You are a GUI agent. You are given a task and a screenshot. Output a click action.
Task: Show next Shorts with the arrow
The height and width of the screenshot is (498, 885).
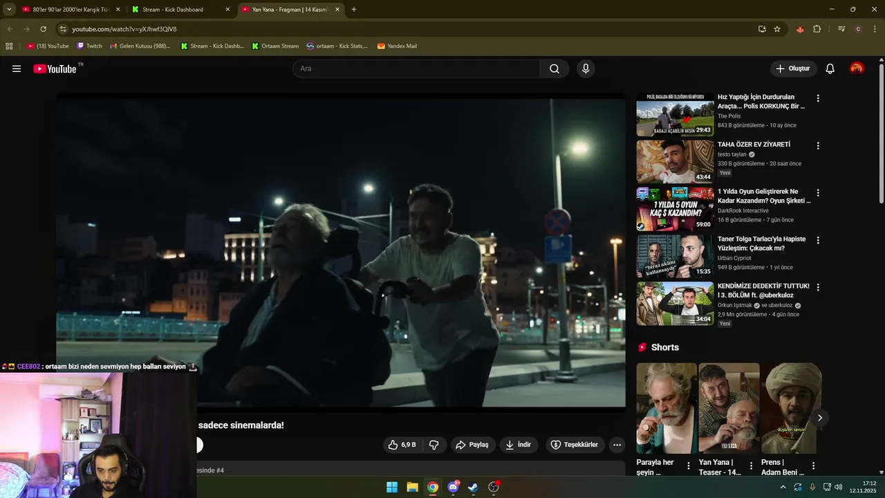[820, 418]
